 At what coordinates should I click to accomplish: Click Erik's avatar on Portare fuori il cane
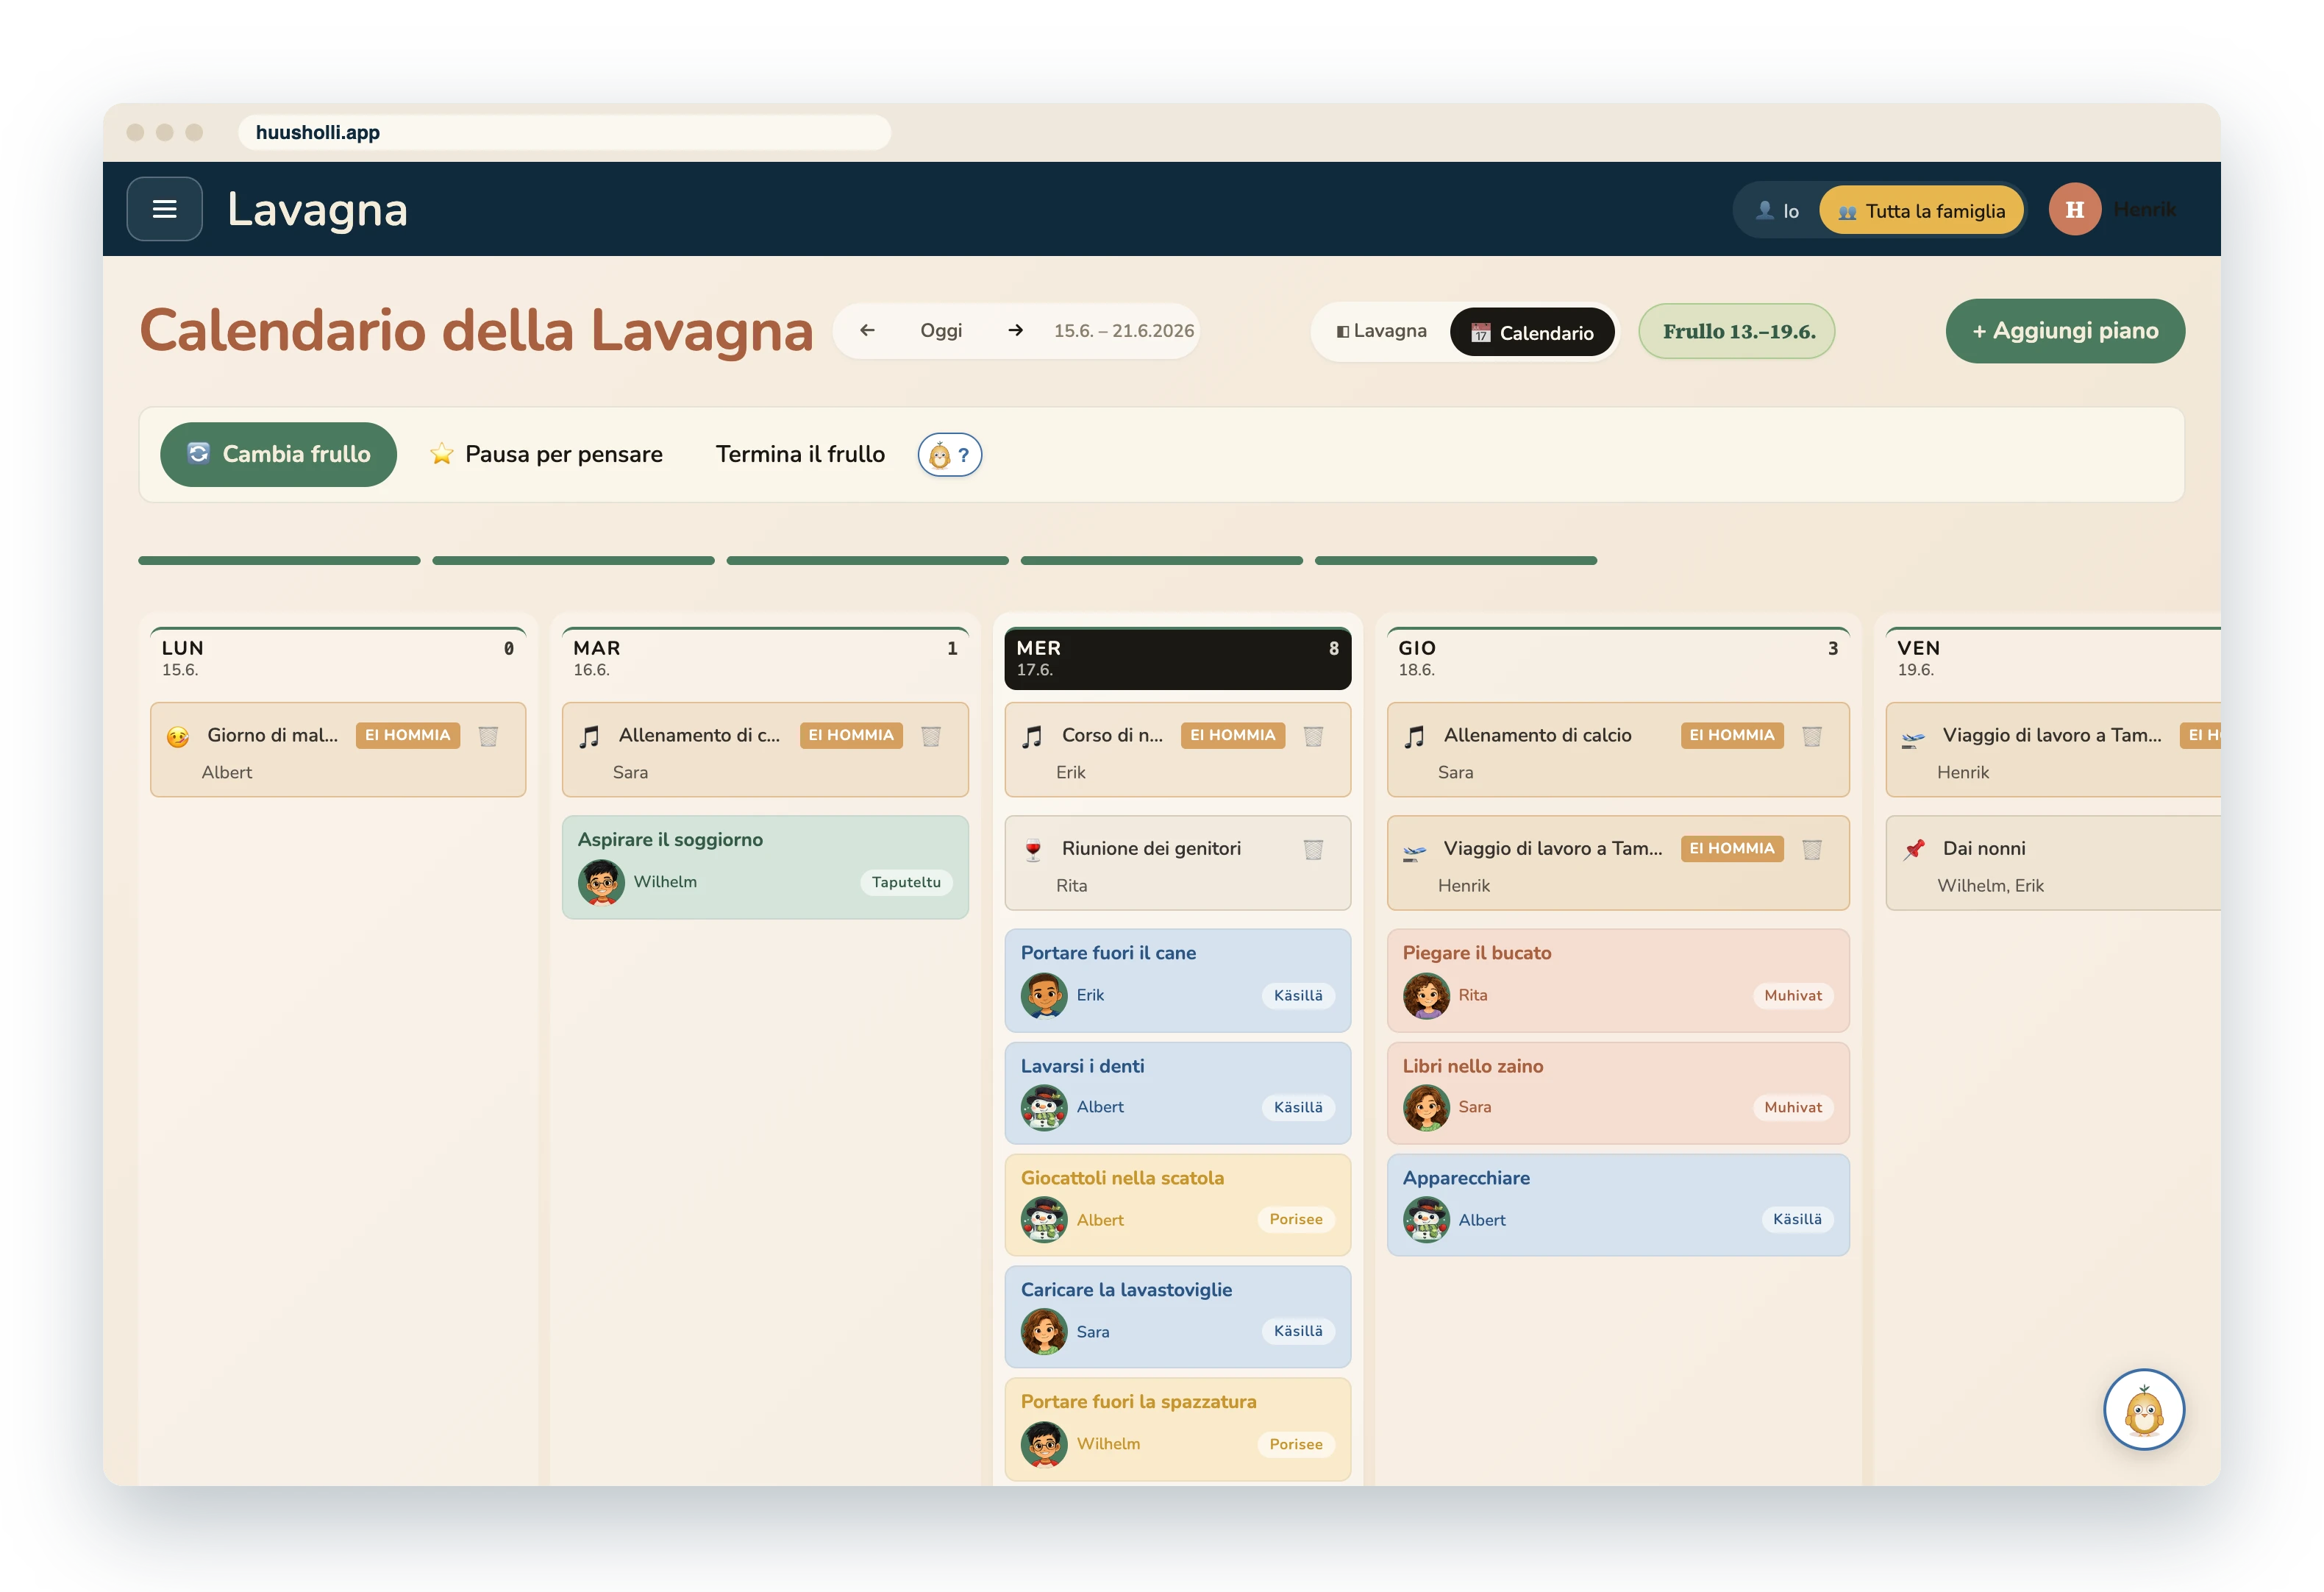1044,995
